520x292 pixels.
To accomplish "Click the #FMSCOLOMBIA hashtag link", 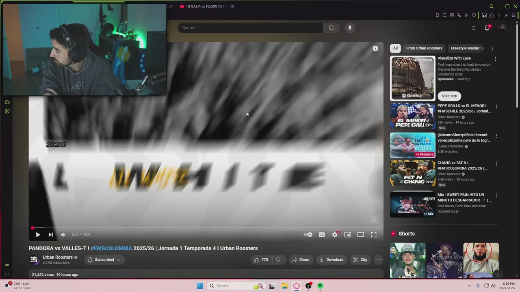I will click(x=111, y=248).
